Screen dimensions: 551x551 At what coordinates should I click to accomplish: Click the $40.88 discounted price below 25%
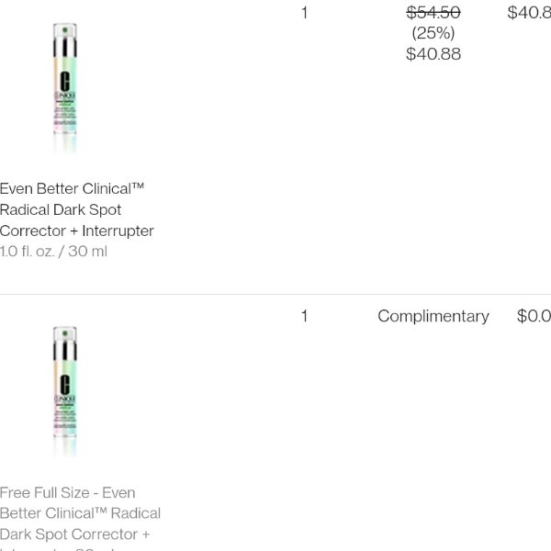(433, 54)
